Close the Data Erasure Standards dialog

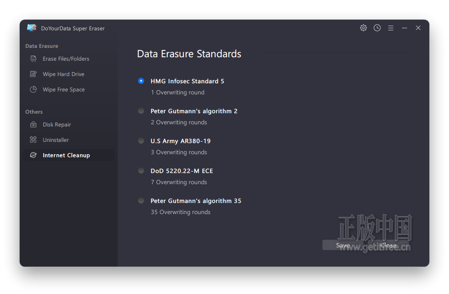(x=388, y=245)
